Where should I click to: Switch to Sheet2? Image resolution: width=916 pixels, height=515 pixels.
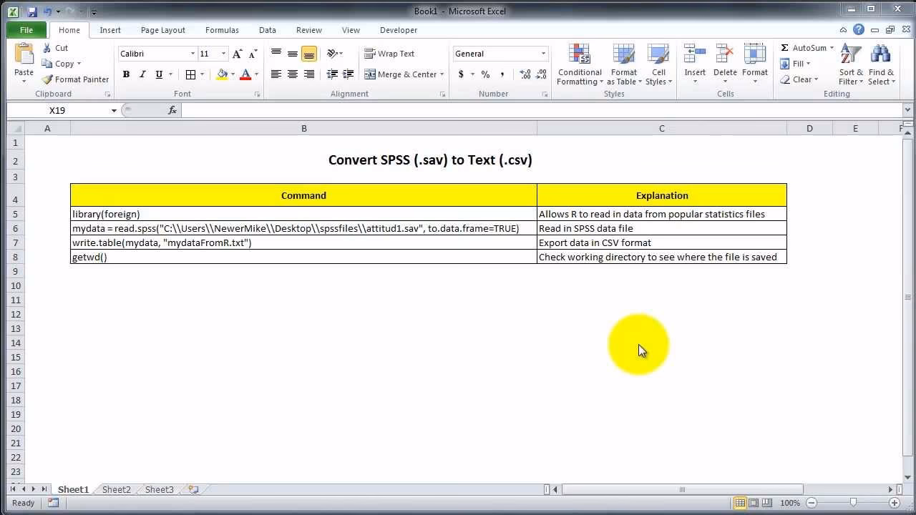(116, 489)
